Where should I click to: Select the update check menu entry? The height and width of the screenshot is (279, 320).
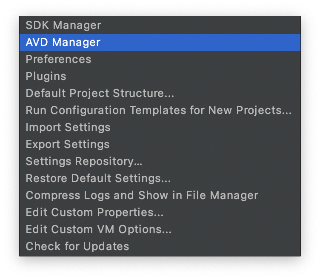click(x=160, y=246)
